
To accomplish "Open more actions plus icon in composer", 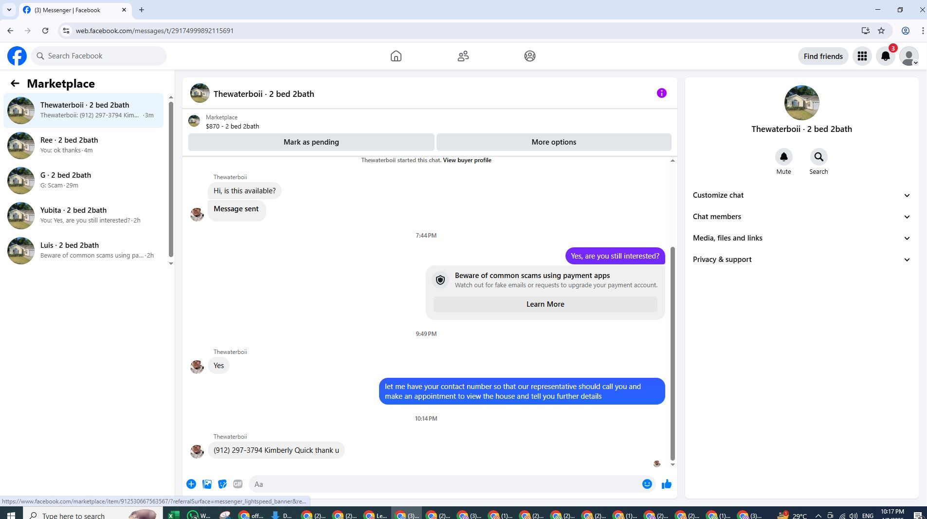I will pyautogui.click(x=191, y=484).
